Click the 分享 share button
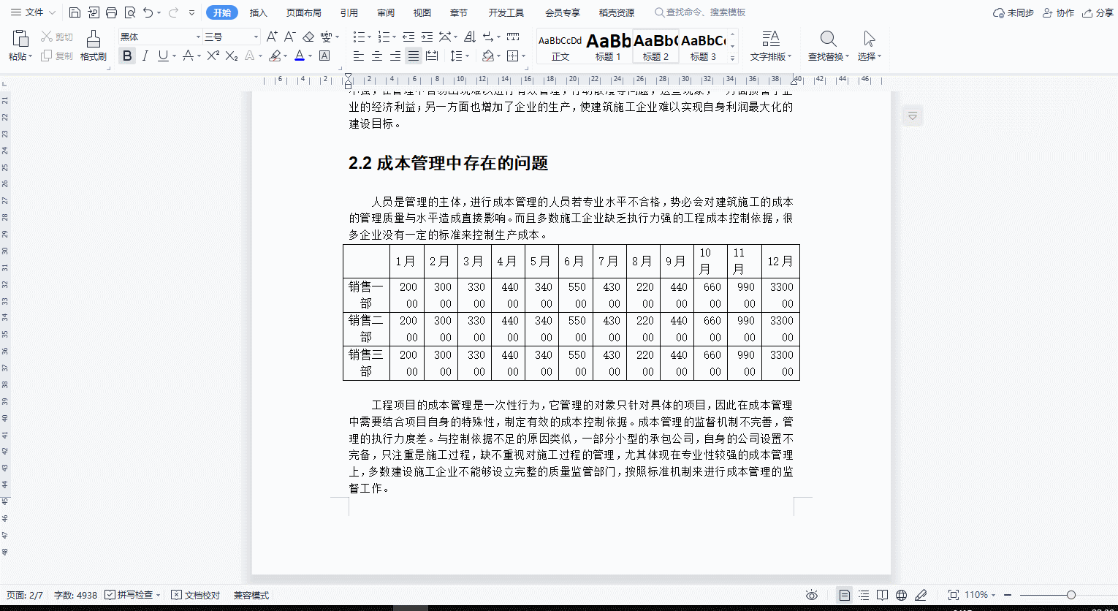 tap(1098, 12)
